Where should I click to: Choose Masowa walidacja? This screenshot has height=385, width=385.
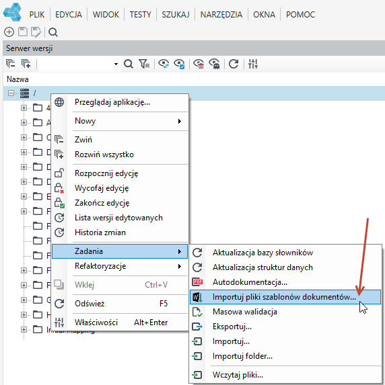pyautogui.click(x=285, y=312)
